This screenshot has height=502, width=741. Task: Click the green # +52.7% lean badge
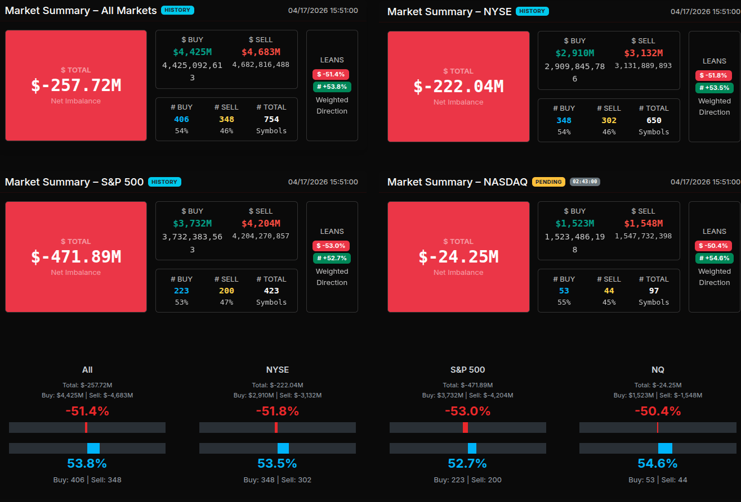point(332,258)
